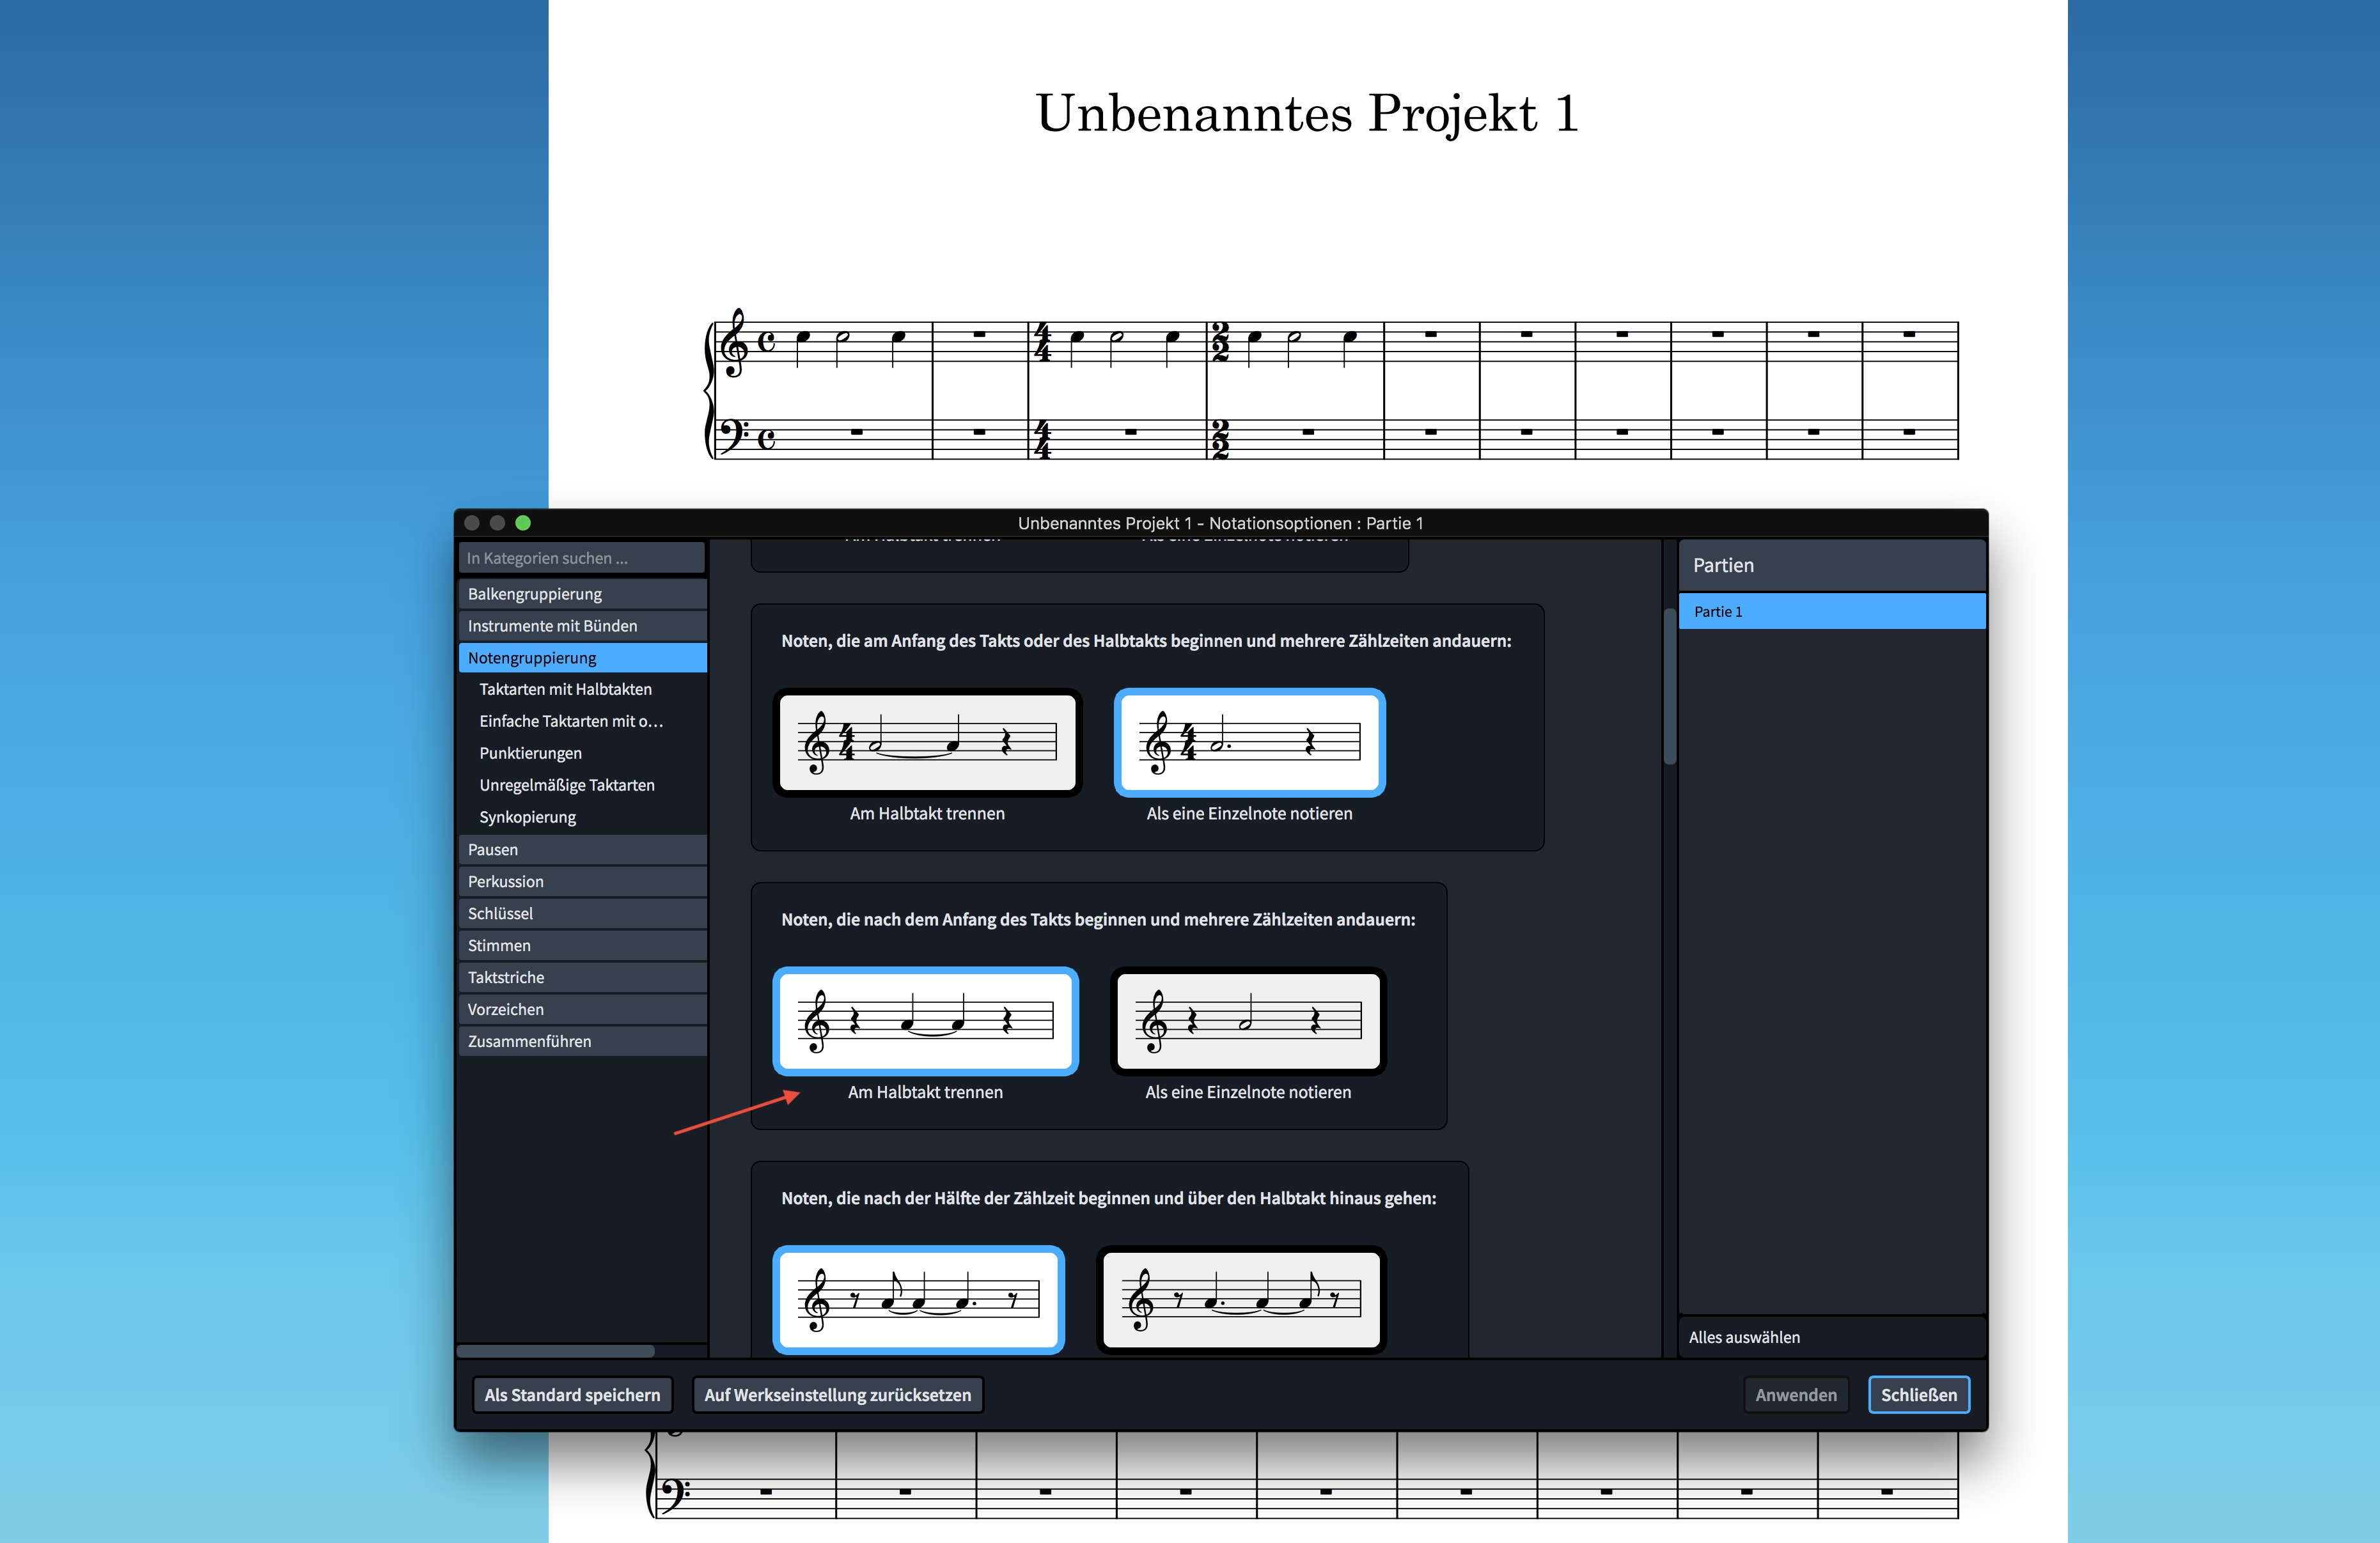Image resolution: width=2380 pixels, height=1543 pixels.
Task: Select tied eighth-quarter syncopation notation thumbnail
Action: (x=918, y=1299)
